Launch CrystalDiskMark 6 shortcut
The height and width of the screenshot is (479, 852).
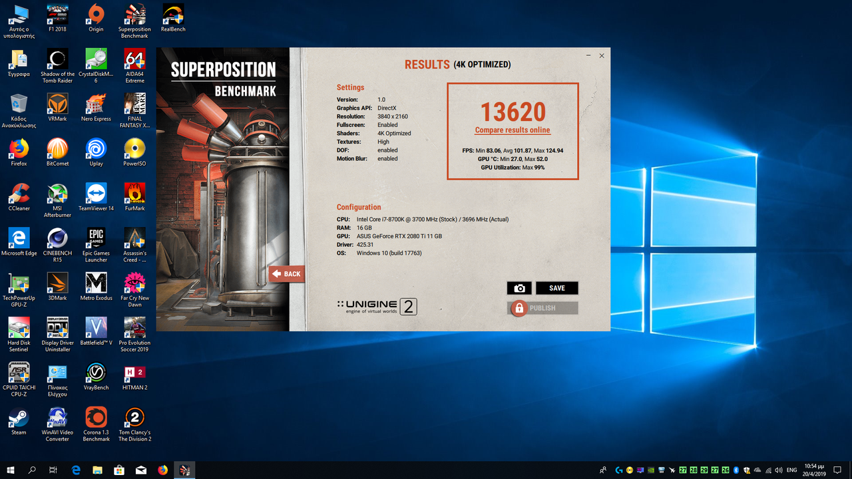[96, 66]
